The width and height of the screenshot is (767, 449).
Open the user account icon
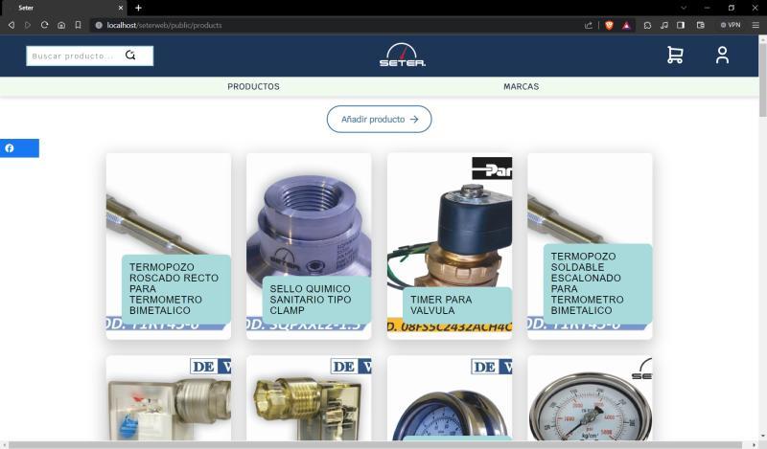(x=722, y=56)
